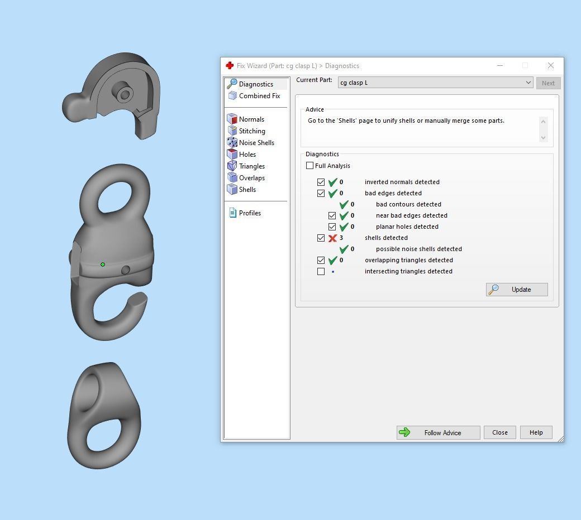Open the Overlaps page
Screen dimensions: 581x520
click(x=251, y=178)
